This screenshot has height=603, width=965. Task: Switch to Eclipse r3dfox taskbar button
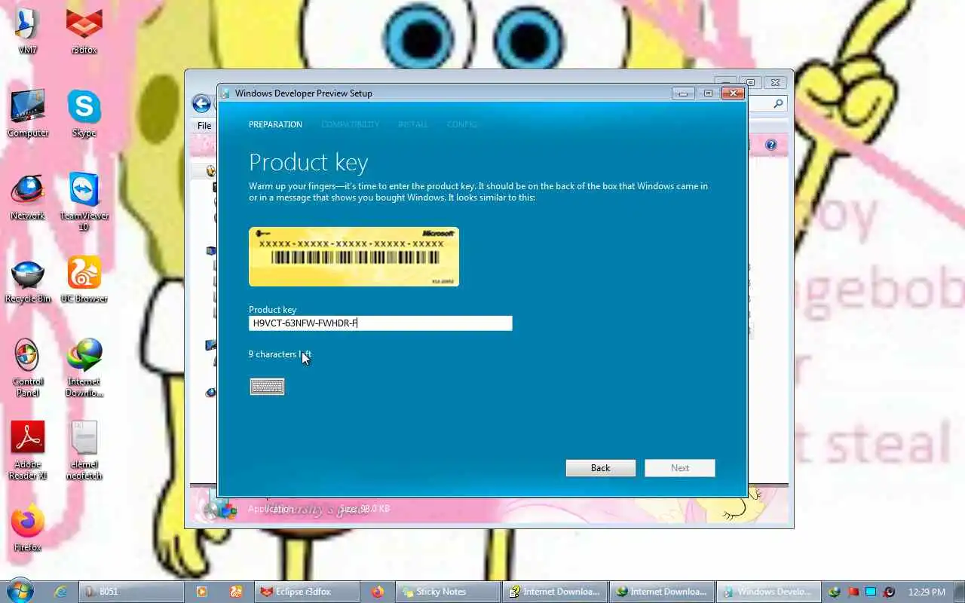[305, 592]
